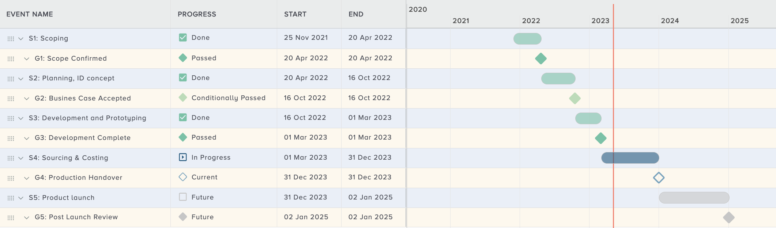Click the drag handle beside G4: Production Handover

coord(11,178)
